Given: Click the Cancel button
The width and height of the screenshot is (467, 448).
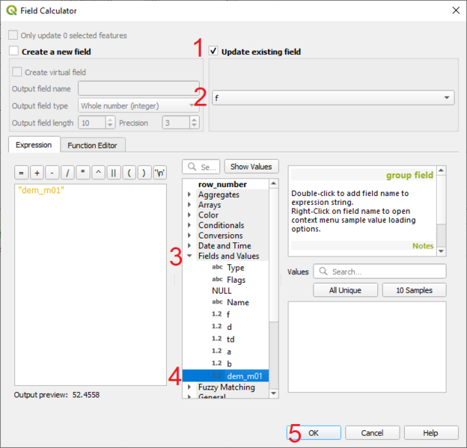Looking at the screenshot, I should pyautogui.click(x=372, y=432).
